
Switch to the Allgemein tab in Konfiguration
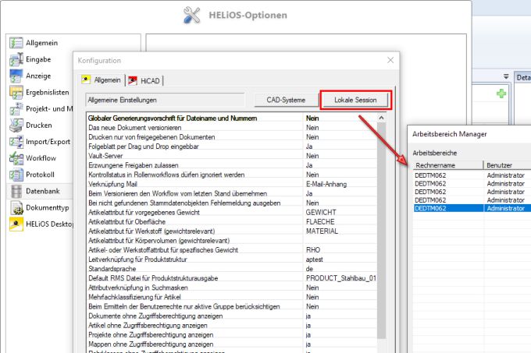102,80
